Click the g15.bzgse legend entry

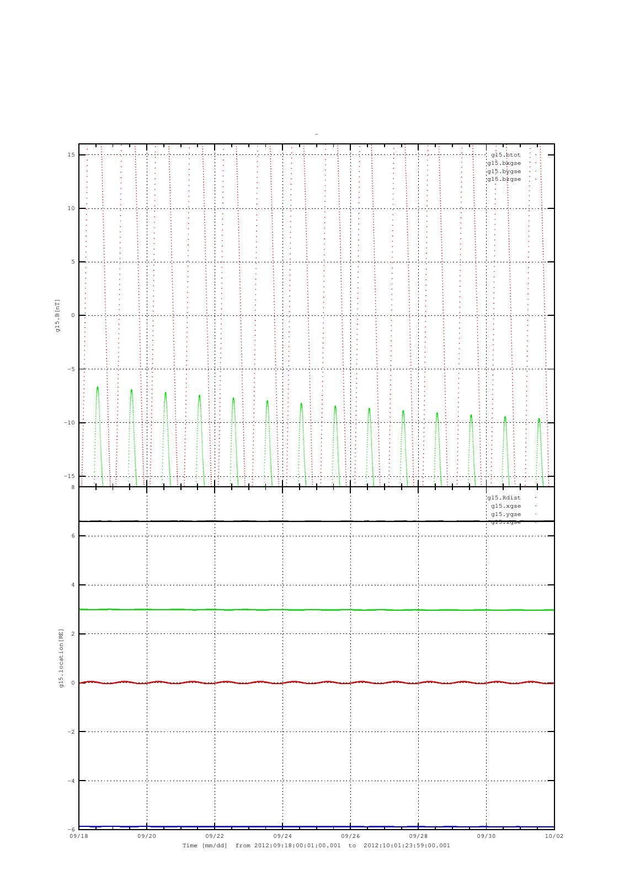pos(504,179)
